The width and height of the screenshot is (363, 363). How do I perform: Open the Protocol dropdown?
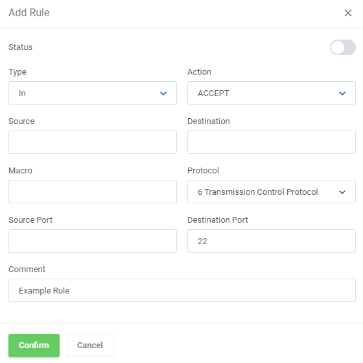(x=272, y=192)
